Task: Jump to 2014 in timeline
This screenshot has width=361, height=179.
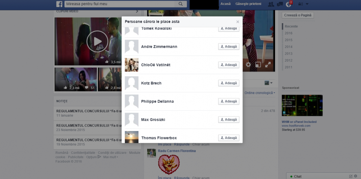Action: (288, 47)
